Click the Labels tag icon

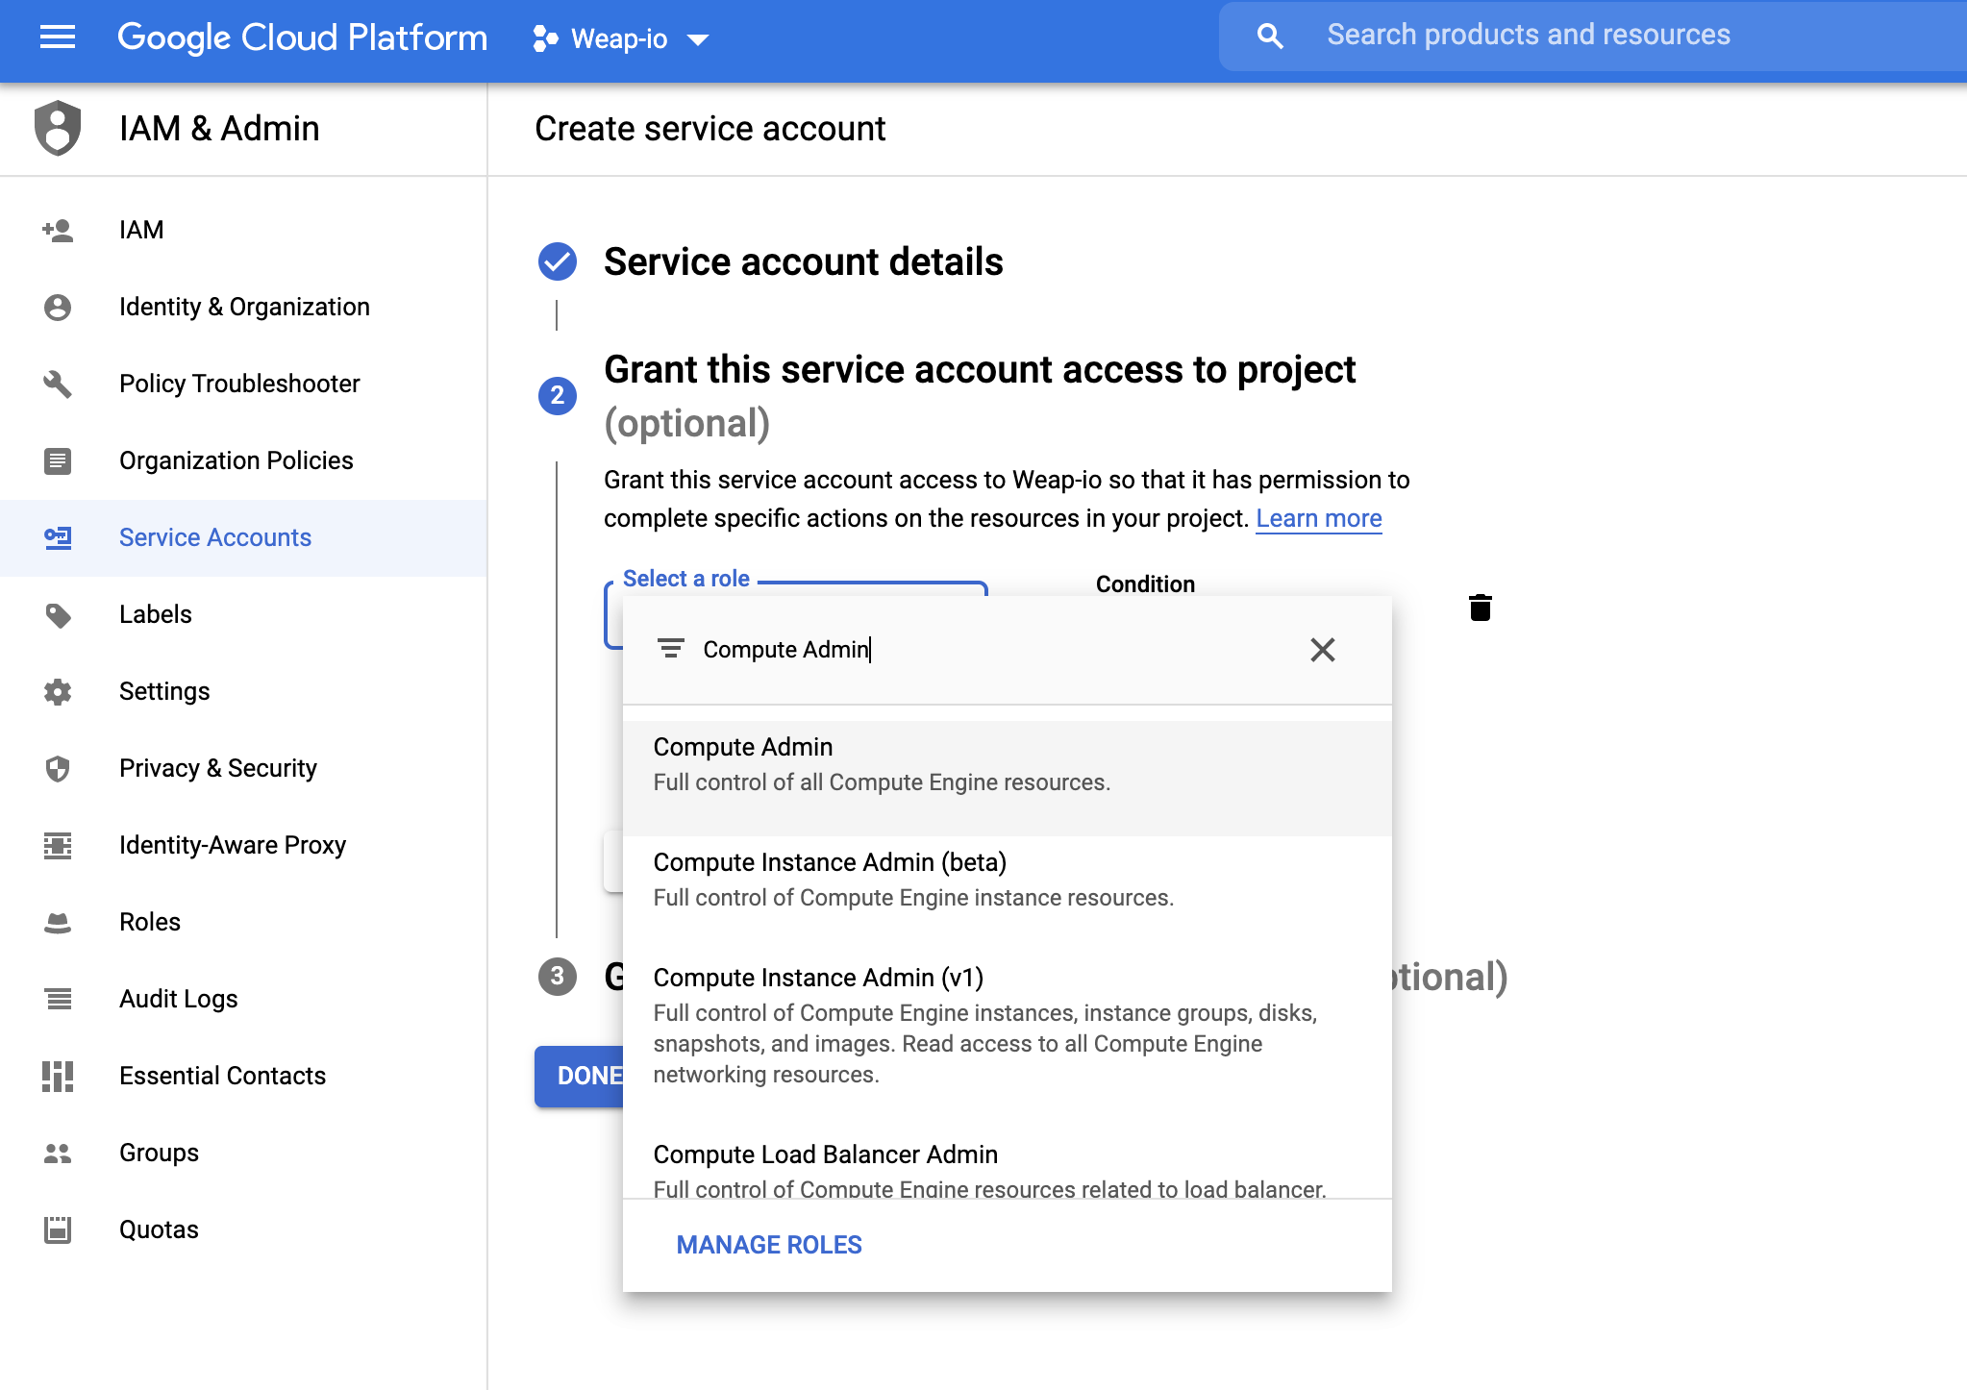pyautogui.click(x=58, y=614)
